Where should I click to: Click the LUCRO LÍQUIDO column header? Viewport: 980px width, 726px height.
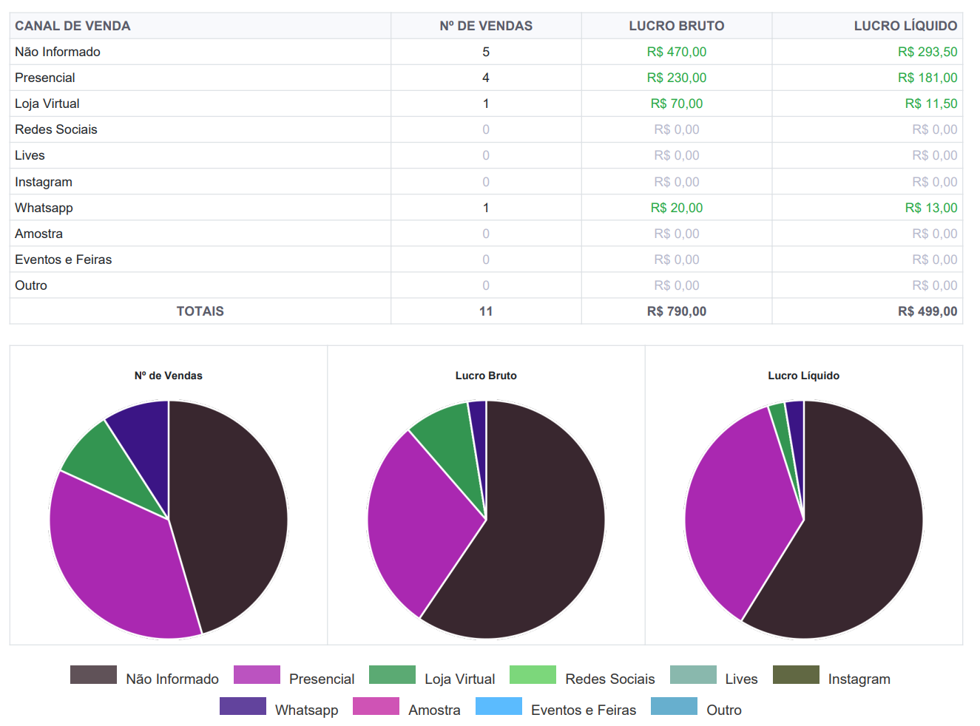(905, 26)
